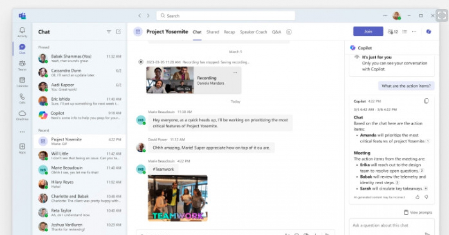Image resolution: width=449 pixels, height=235 pixels.
Task: Open the chat filter icon
Action: tap(109, 32)
